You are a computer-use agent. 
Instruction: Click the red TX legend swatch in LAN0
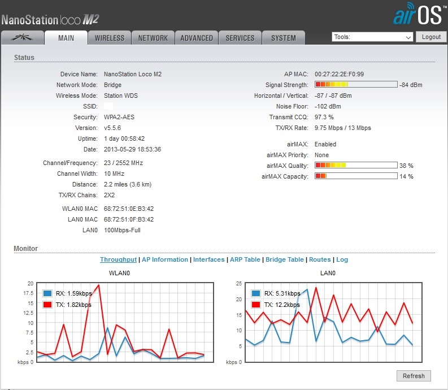pyautogui.click(x=256, y=305)
